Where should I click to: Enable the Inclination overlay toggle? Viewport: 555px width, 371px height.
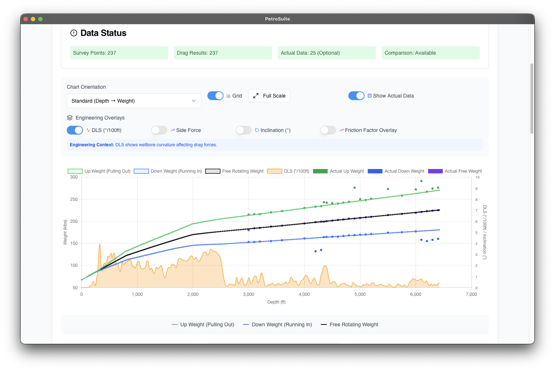[x=243, y=130]
